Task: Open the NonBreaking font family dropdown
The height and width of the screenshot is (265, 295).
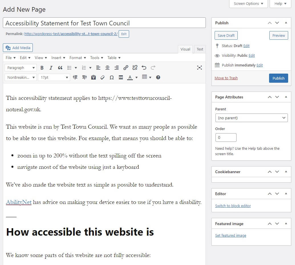Action: [x=21, y=77]
